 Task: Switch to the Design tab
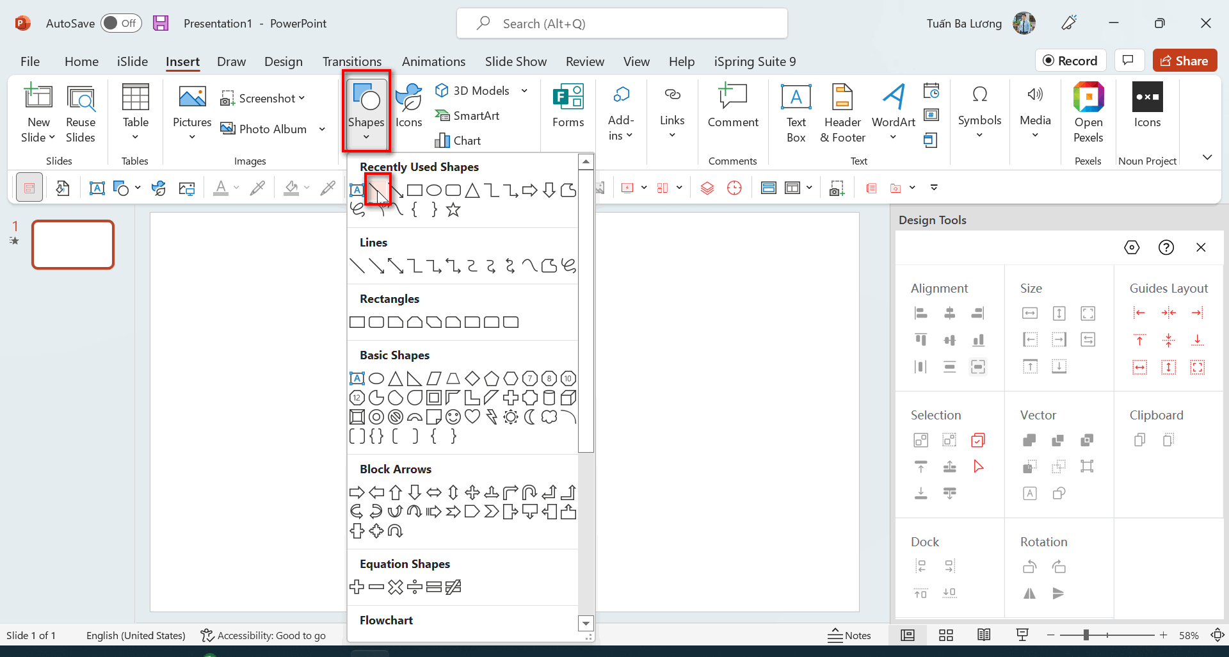pos(284,61)
